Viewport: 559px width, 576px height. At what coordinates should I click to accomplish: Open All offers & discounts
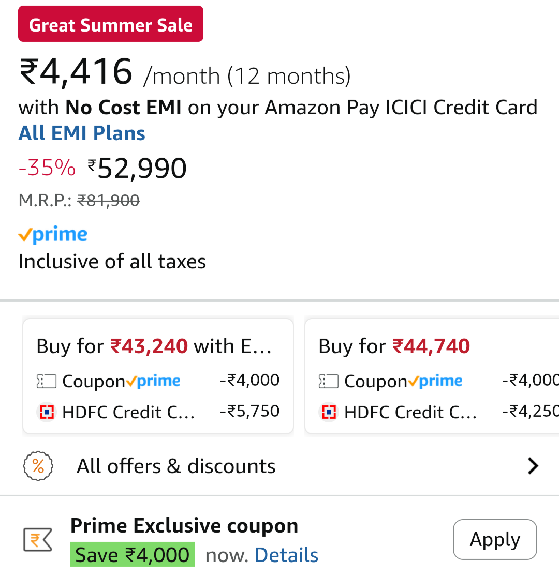(x=176, y=466)
